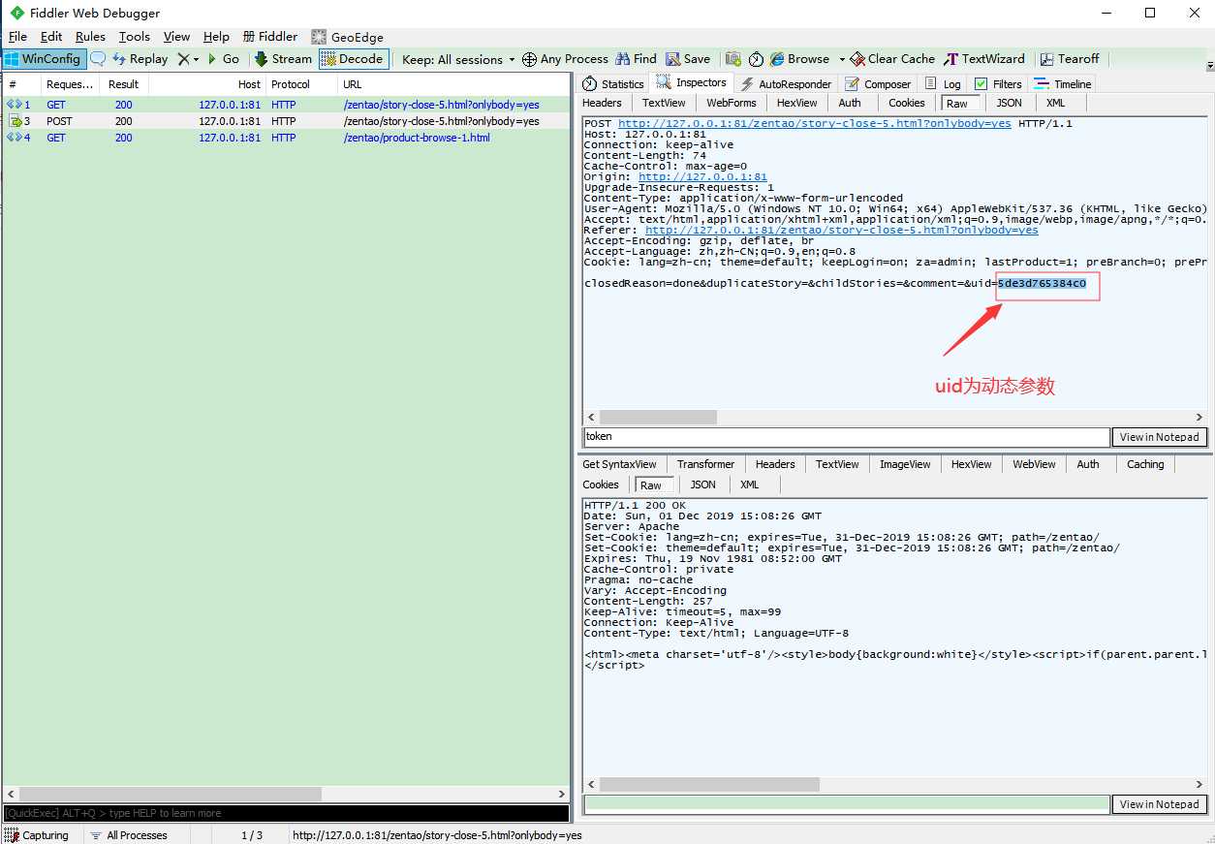The height and width of the screenshot is (844, 1215).
Task: Select session 1 GET row
Action: click(285, 105)
